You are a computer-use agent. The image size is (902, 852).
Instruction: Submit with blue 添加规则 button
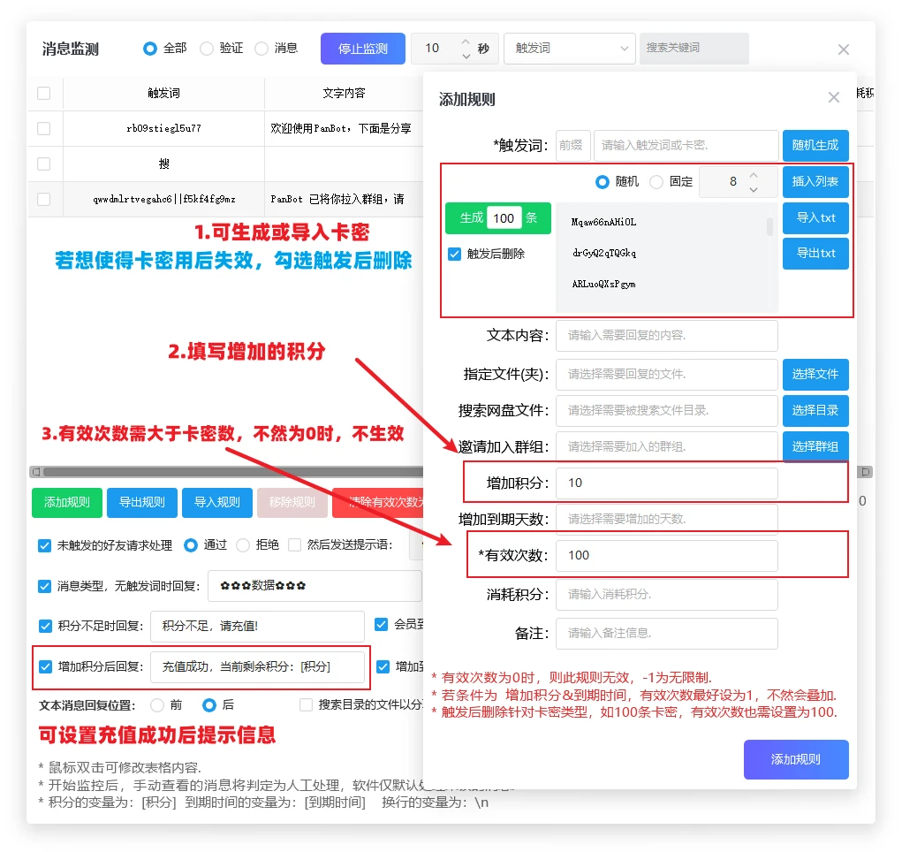tap(795, 759)
